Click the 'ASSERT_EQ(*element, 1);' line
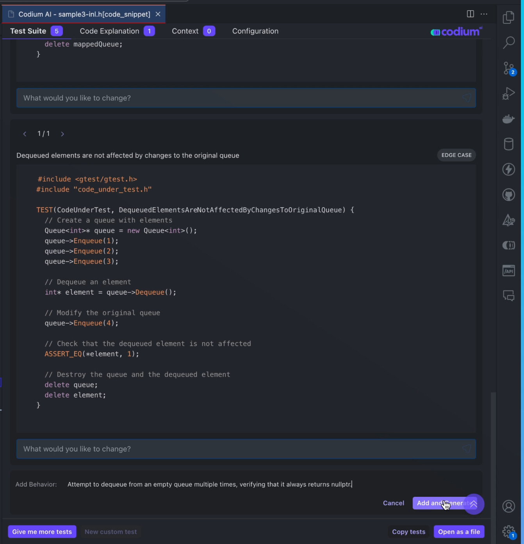Image resolution: width=524 pixels, height=544 pixels. click(x=92, y=354)
